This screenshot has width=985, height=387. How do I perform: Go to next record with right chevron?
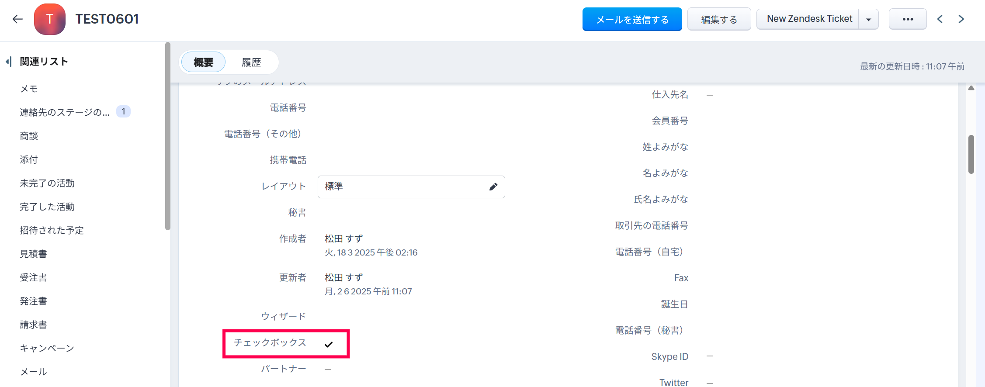pos(961,19)
